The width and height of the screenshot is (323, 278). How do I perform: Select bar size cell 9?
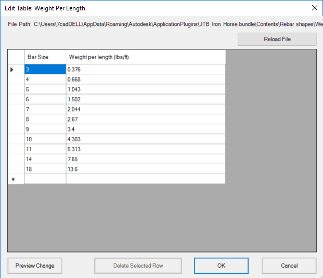pos(45,129)
